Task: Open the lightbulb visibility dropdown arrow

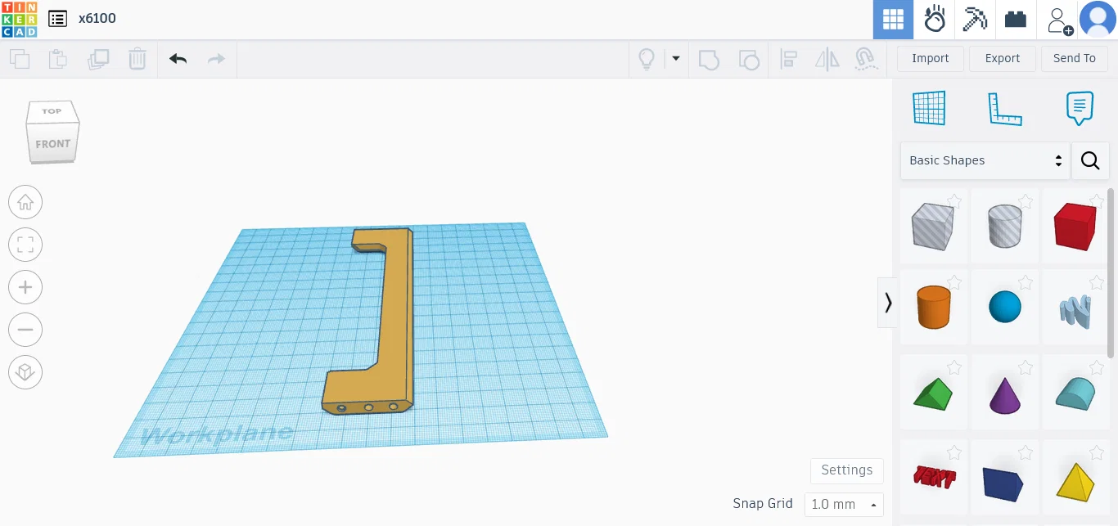Action: [676, 59]
